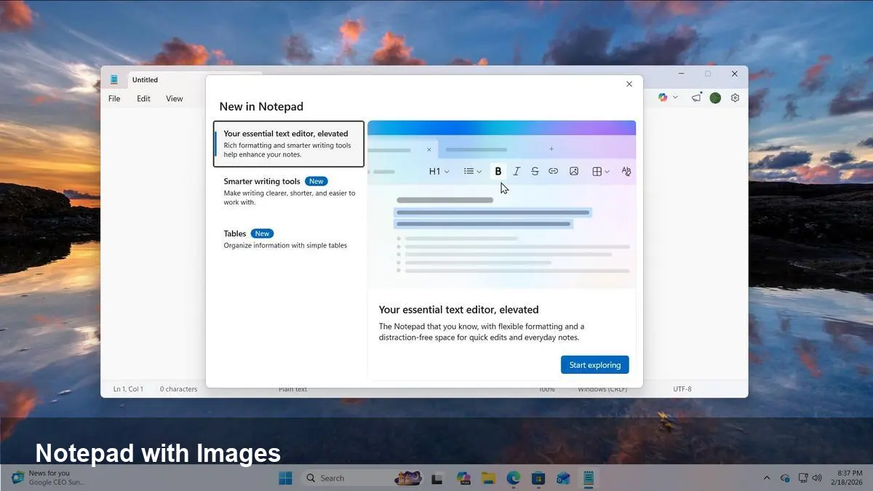Click the Start exploring button
This screenshot has height=491, width=873.
(x=594, y=364)
